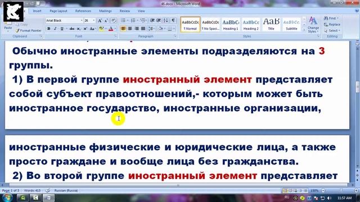Expand the Styles gallery More arrow

point(304,30)
